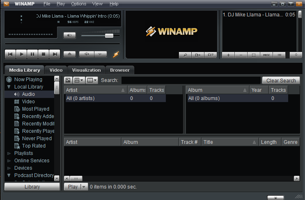
Task: Sort the upper pane by Artist column
Action: pos(96,90)
